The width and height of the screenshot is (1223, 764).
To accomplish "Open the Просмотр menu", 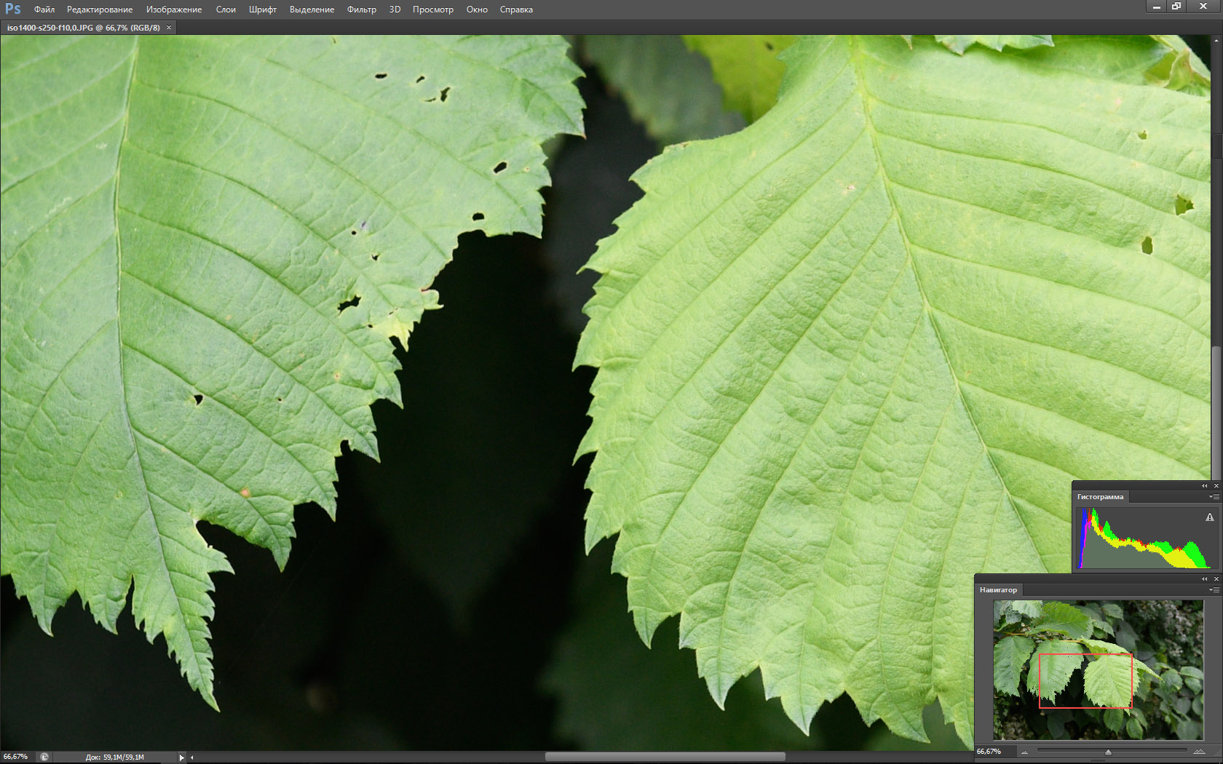I will pyautogui.click(x=433, y=9).
